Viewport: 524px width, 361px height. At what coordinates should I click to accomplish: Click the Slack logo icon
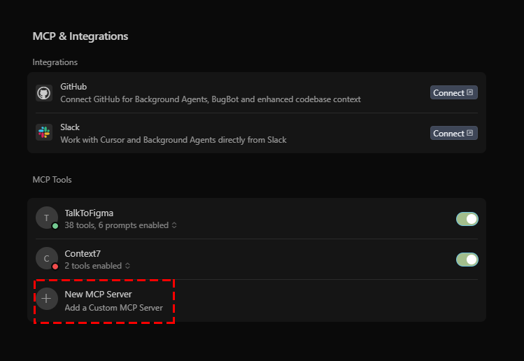[44, 132]
